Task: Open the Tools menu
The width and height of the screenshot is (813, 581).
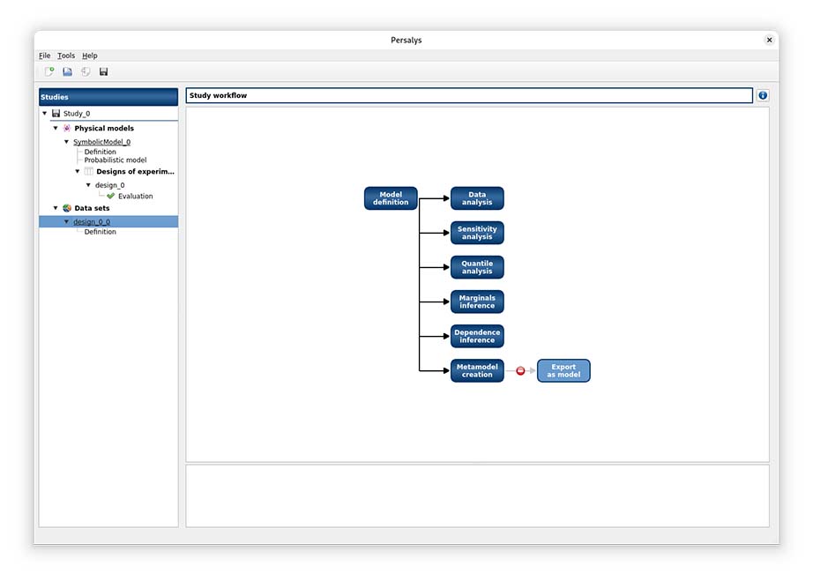Action: [66, 56]
